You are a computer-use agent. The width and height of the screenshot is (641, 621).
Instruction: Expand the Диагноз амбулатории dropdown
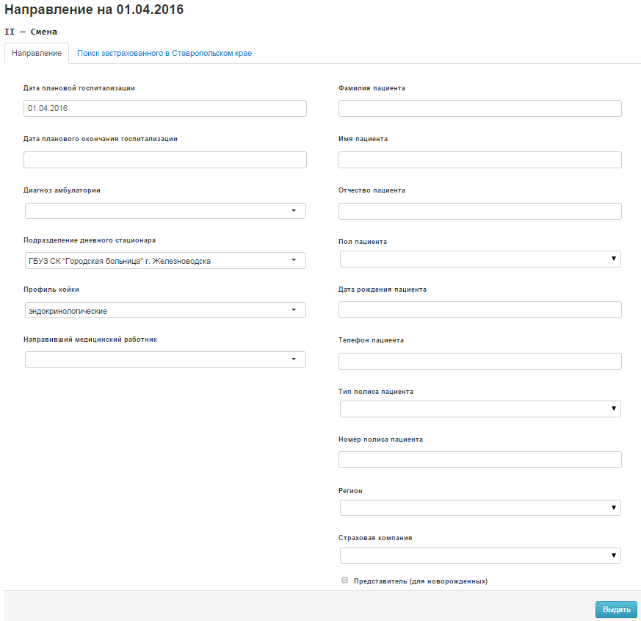165,211
